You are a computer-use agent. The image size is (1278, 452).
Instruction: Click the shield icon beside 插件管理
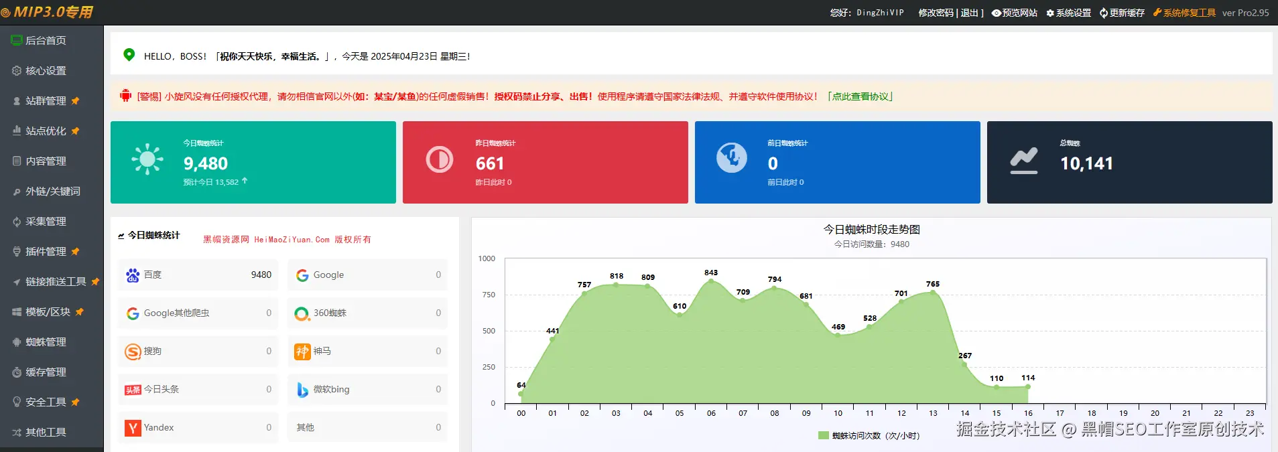click(x=17, y=251)
